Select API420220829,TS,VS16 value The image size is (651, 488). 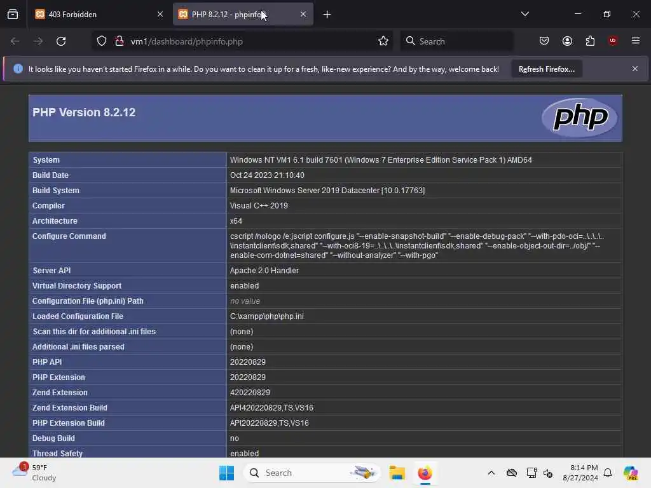tap(271, 408)
